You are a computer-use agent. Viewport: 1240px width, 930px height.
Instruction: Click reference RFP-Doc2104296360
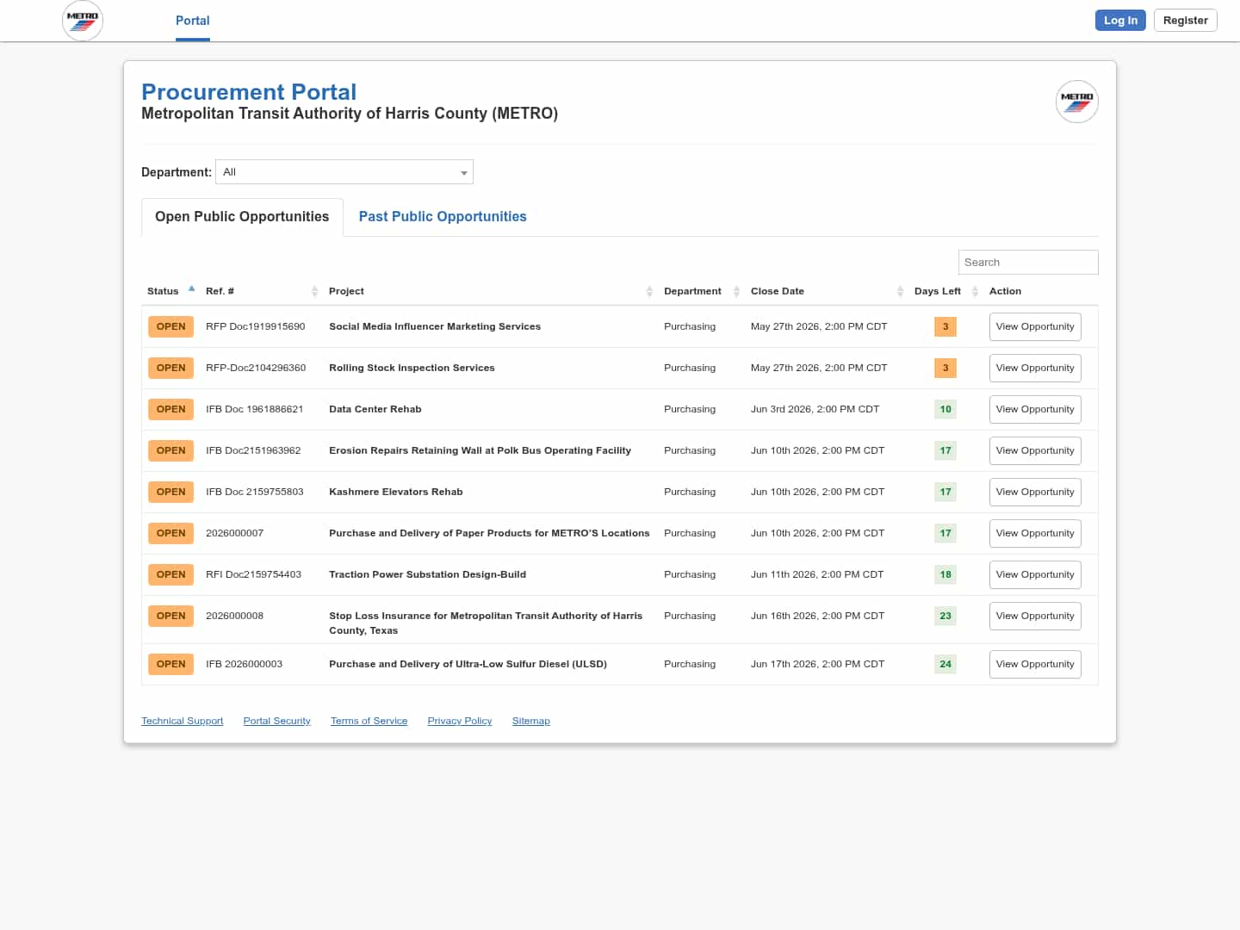256,369
